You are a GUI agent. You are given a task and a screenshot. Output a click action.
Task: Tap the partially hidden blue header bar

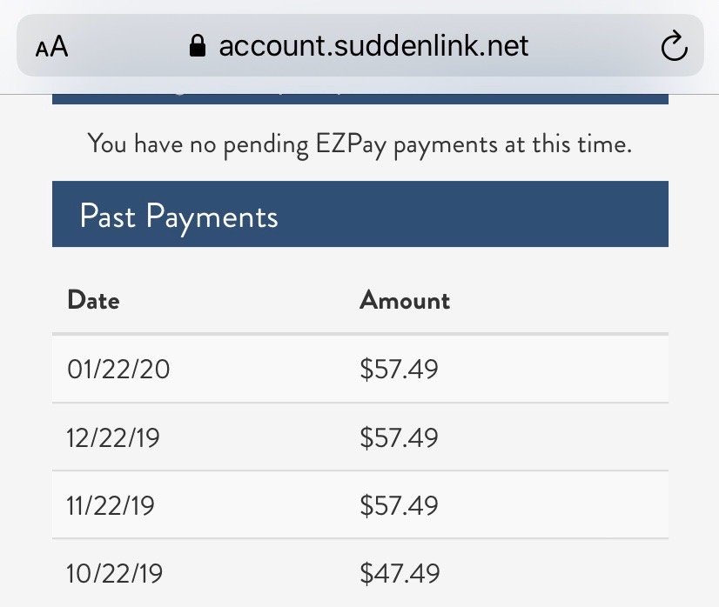(x=359, y=93)
